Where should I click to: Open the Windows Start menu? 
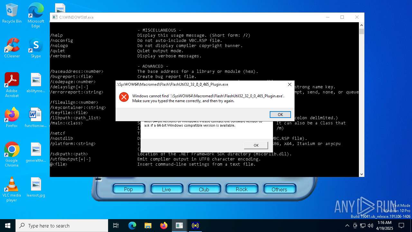8,226
